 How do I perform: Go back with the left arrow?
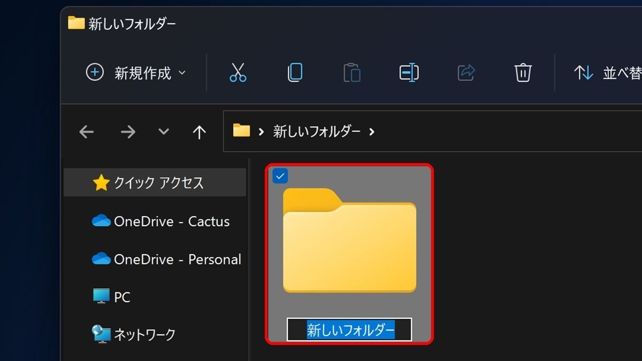[x=86, y=132]
